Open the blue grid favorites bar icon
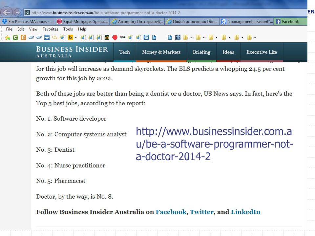The height and width of the screenshot is (236, 315). 178,37
